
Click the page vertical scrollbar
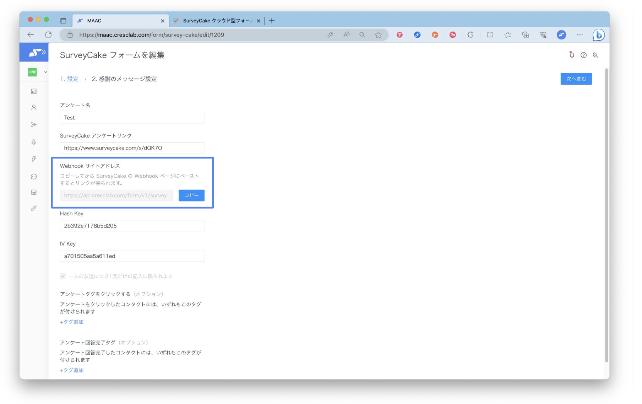pos(606,215)
